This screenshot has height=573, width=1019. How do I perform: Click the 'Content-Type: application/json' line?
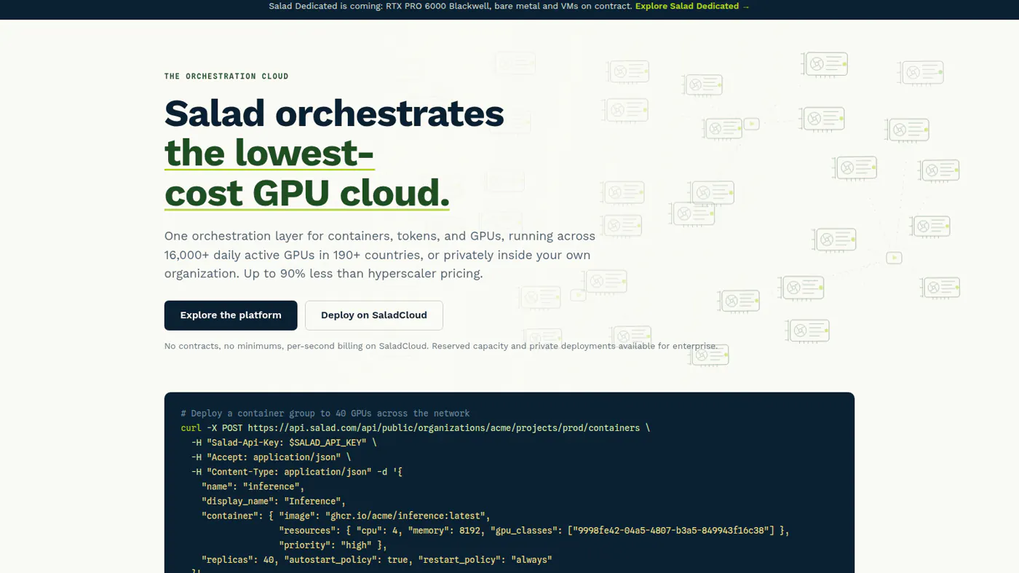(x=297, y=472)
